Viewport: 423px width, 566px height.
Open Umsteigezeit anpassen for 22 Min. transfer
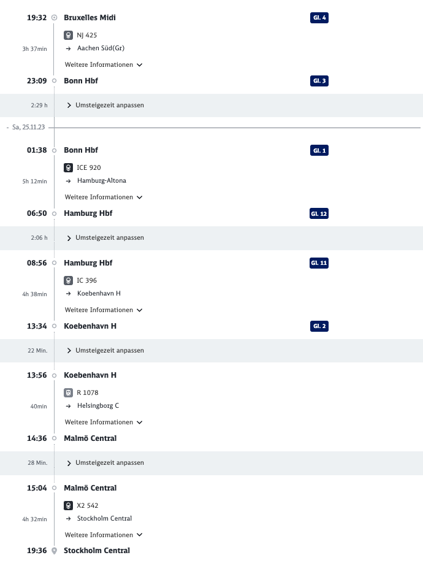[x=105, y=351]
